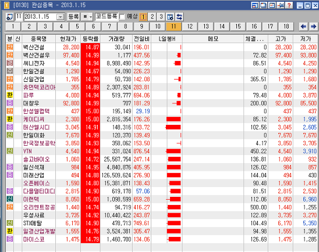This screenshot has width=319, height=252.
Task: Switch to group tab 14
Action: (x=222, y=26)
